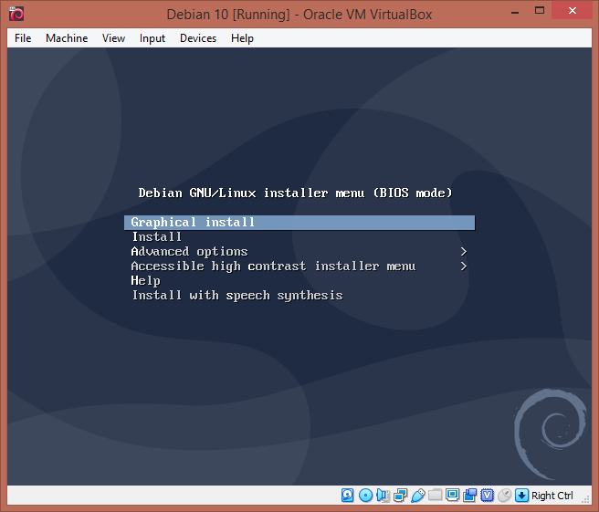
Task: Click optical disk indicator icon
Action: [x=365, y=496]
